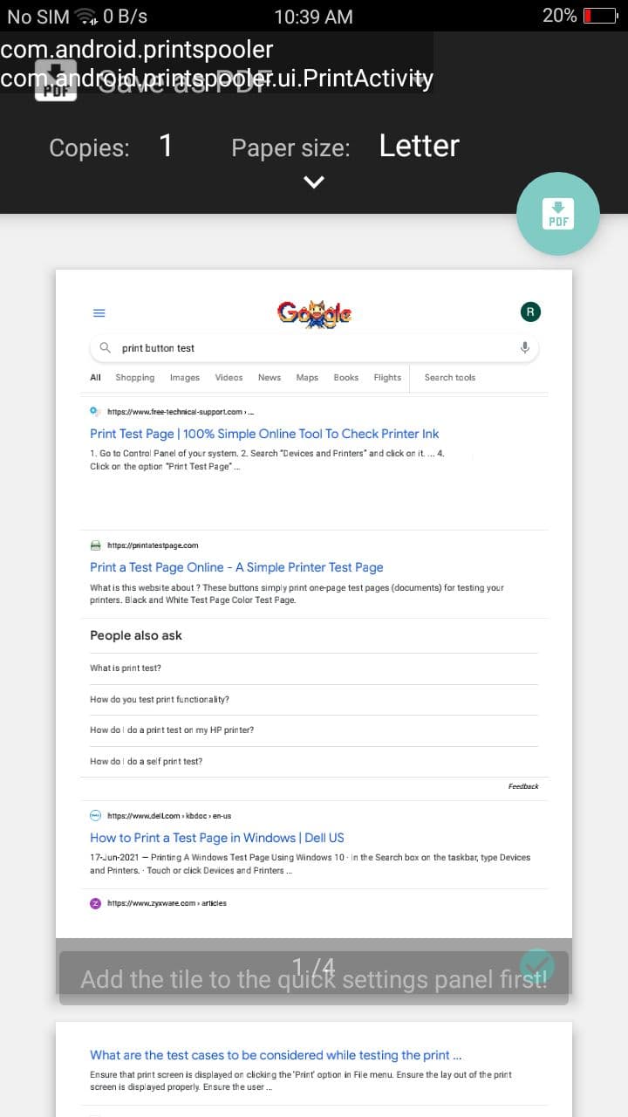Expand 'How do I do a self print test?' question

coord(314,762)
